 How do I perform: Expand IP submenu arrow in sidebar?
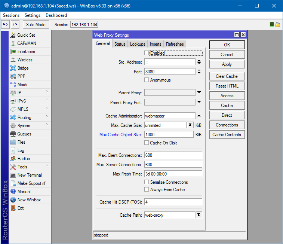[x=47, y=92]
